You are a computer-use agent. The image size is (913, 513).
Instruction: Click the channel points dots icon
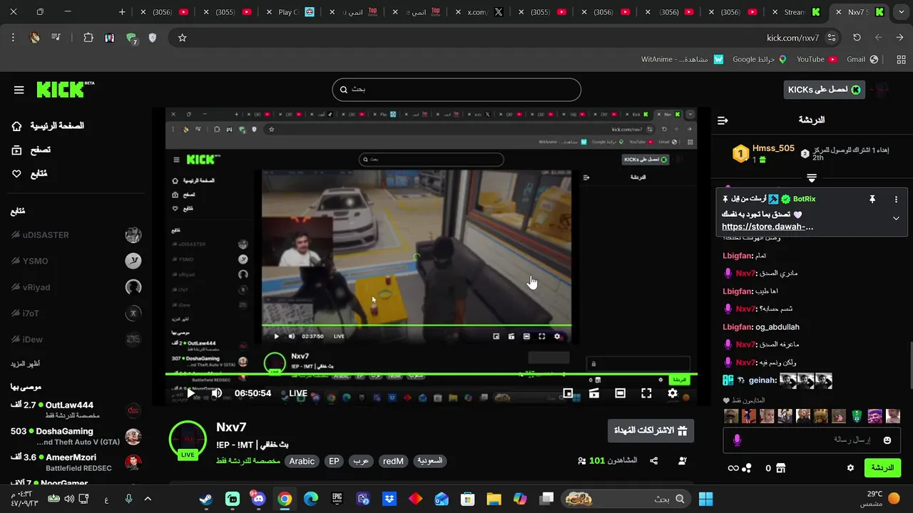click(x=747, y=468)
